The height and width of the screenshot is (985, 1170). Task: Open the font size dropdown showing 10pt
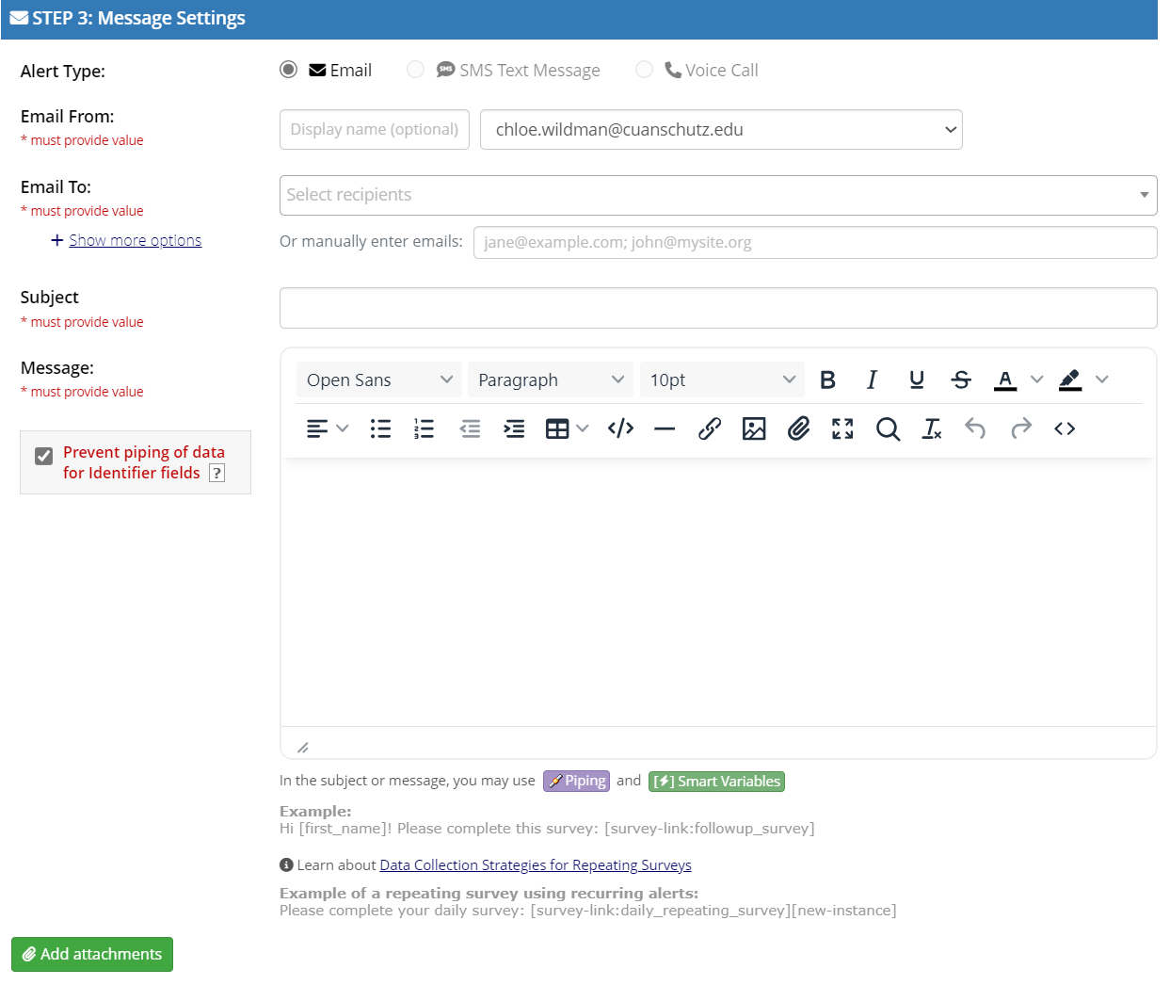(722, 379)
